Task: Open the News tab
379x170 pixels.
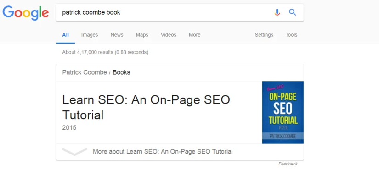Action: 117,35
